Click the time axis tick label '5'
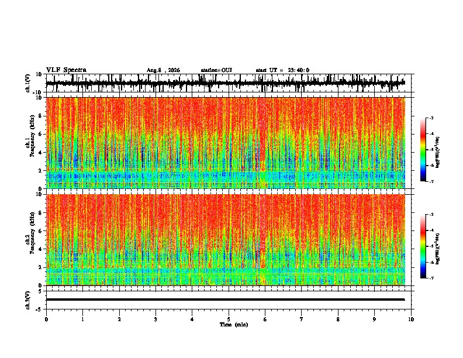The image size is (463, 358). pyautogui.click(x=229, y=319)
